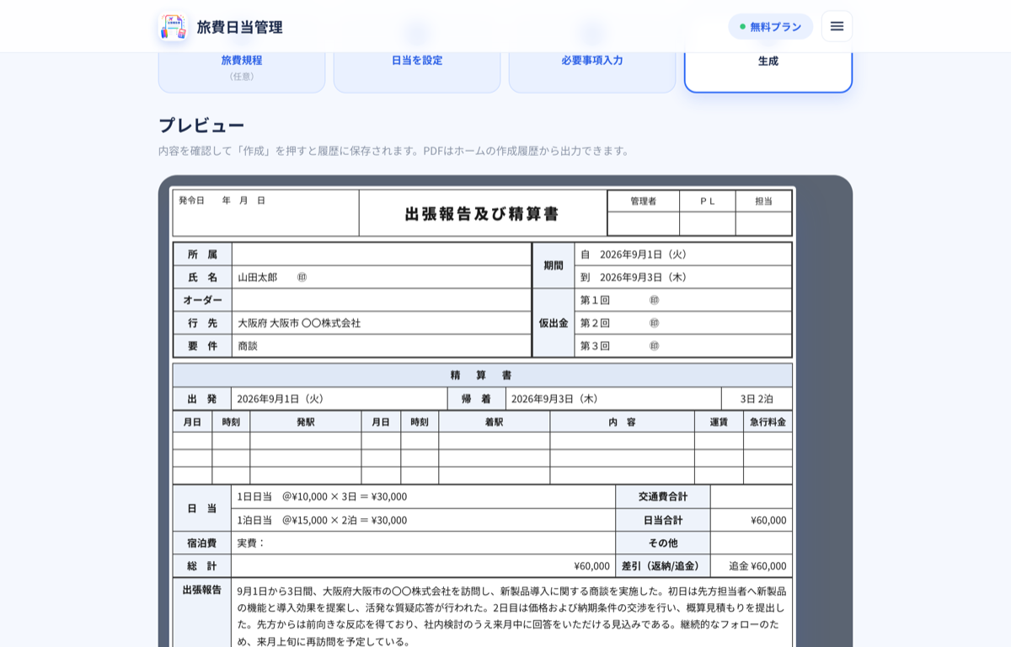Click the 商談 purpose cell
The image size is (1011, 647).
(382, 345)
